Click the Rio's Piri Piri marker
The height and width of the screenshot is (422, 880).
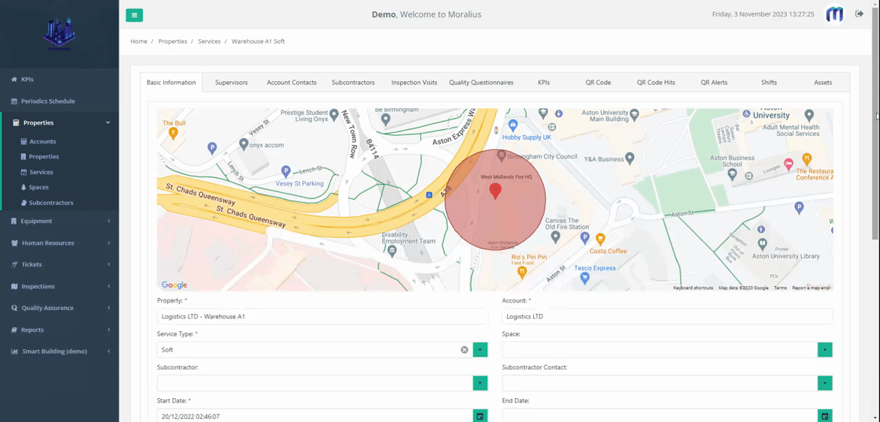[x=522, y=273]
